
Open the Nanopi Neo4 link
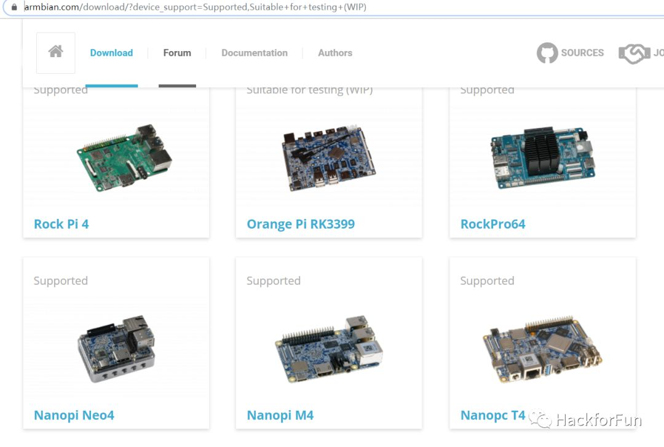pyautogui.click(x=74, y=415)
